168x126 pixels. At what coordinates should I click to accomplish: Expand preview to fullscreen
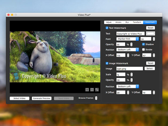tap(97, 90)
